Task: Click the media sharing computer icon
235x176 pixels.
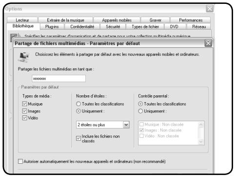Action: [23, 57]
